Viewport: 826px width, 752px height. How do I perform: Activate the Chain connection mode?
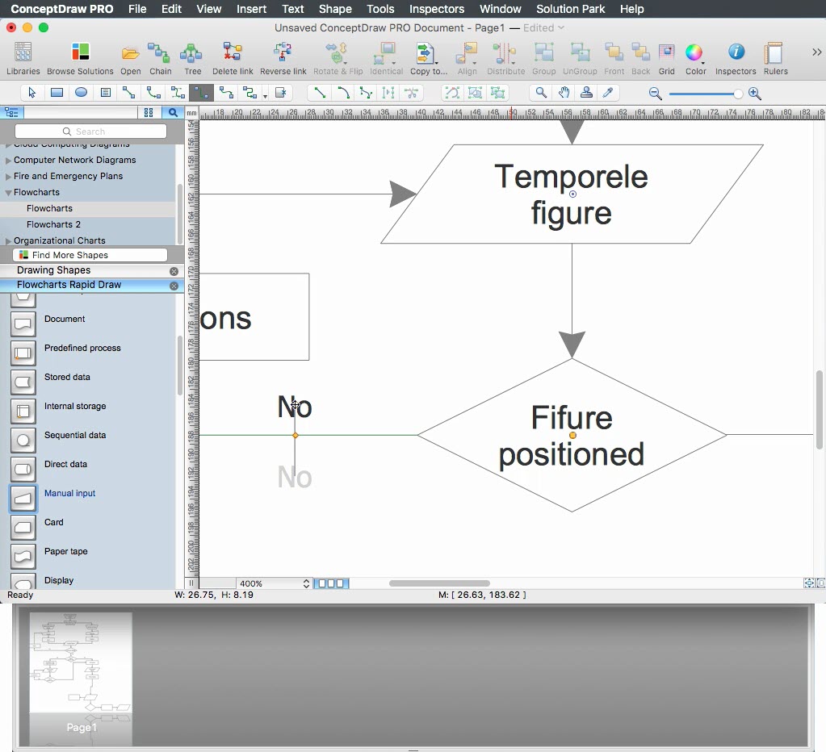tap(159, 52)
